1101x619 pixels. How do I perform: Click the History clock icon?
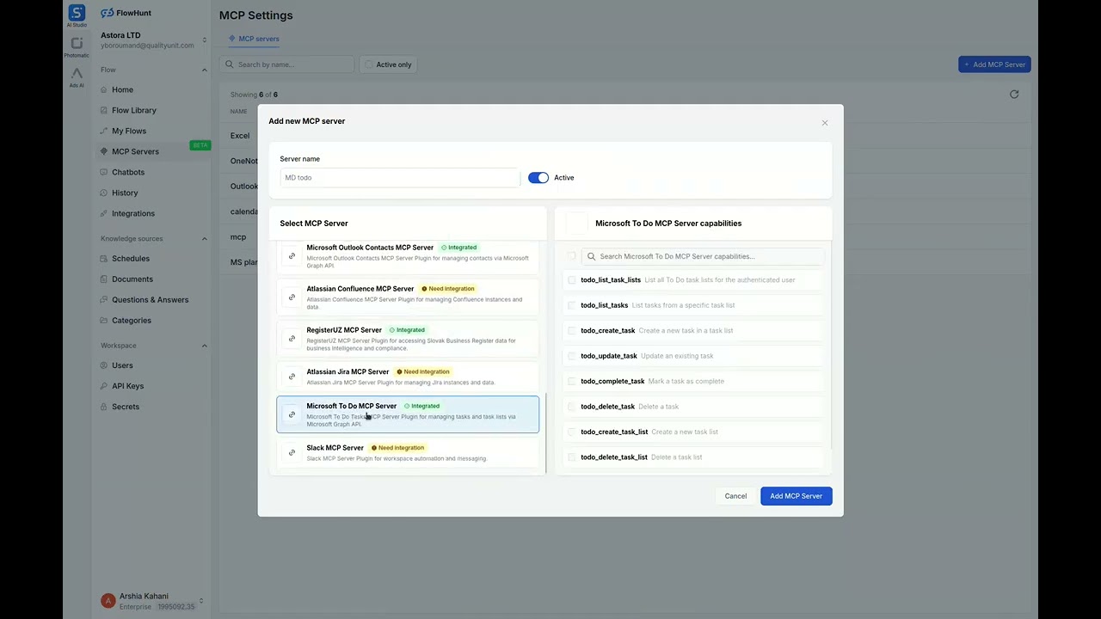click(x=104, y=193)
